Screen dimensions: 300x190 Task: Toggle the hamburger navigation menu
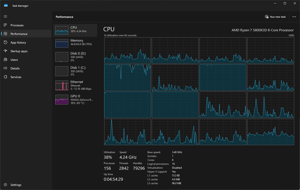pos(5,16)
